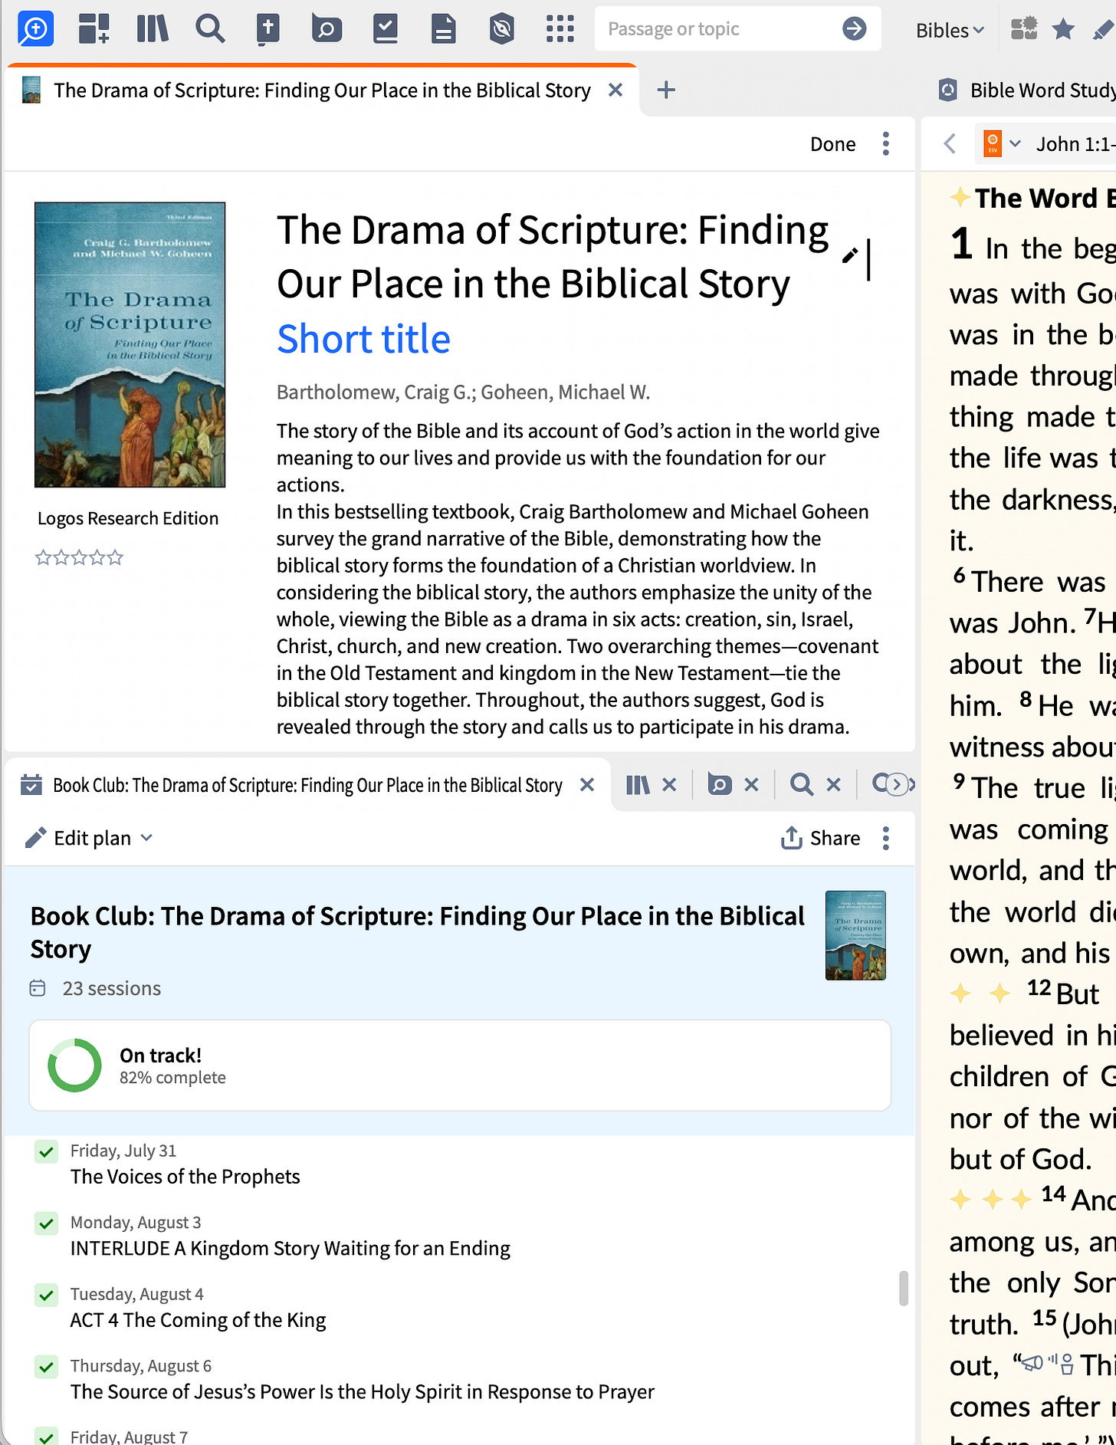Image resolution: width=1116 pixels, height=1445 pixels.
Task: Open the Library icon in the top toolbar
Action: pos(153,29)
